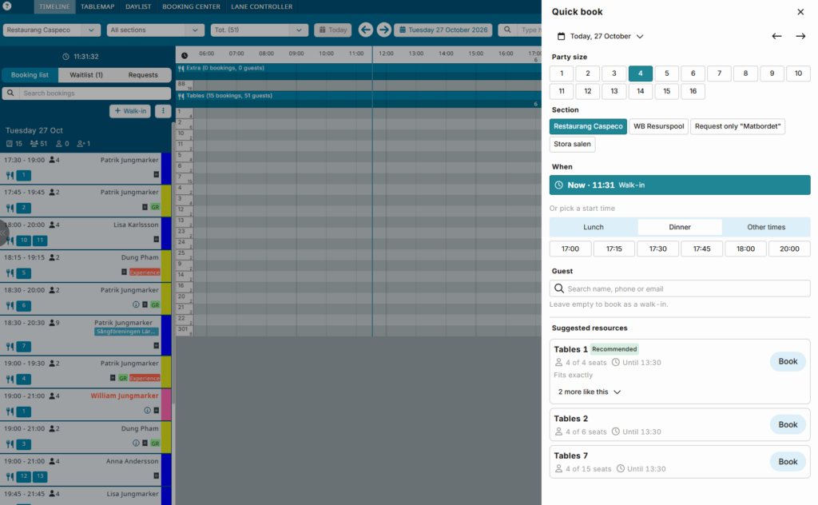Image resolution: width=818 pixels, height=505 pixels.
Task: Choose Stora salen section
Action: [572, 144]
